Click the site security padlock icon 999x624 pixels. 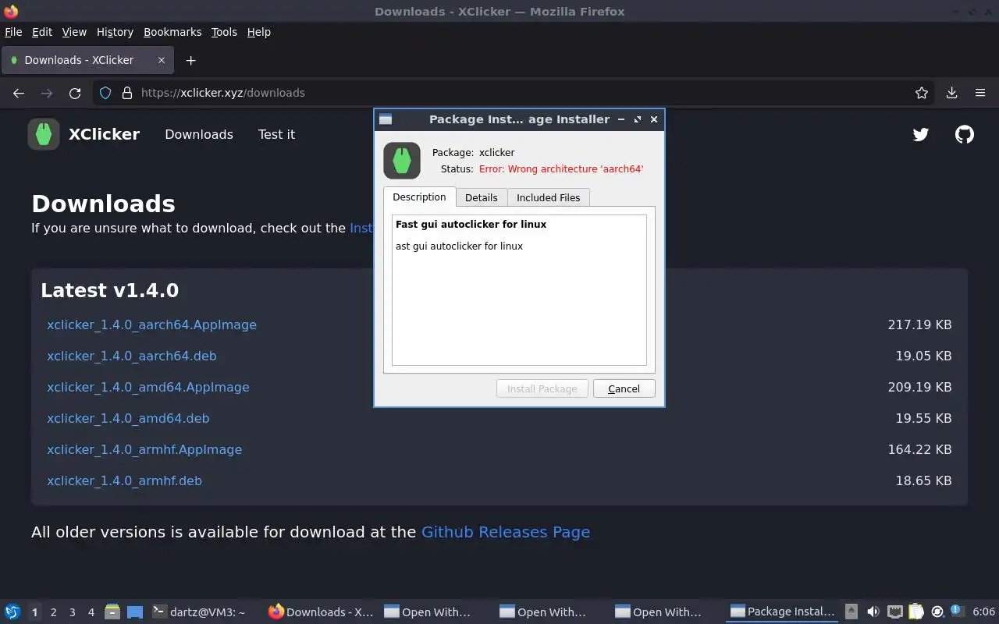pos(127,93)
